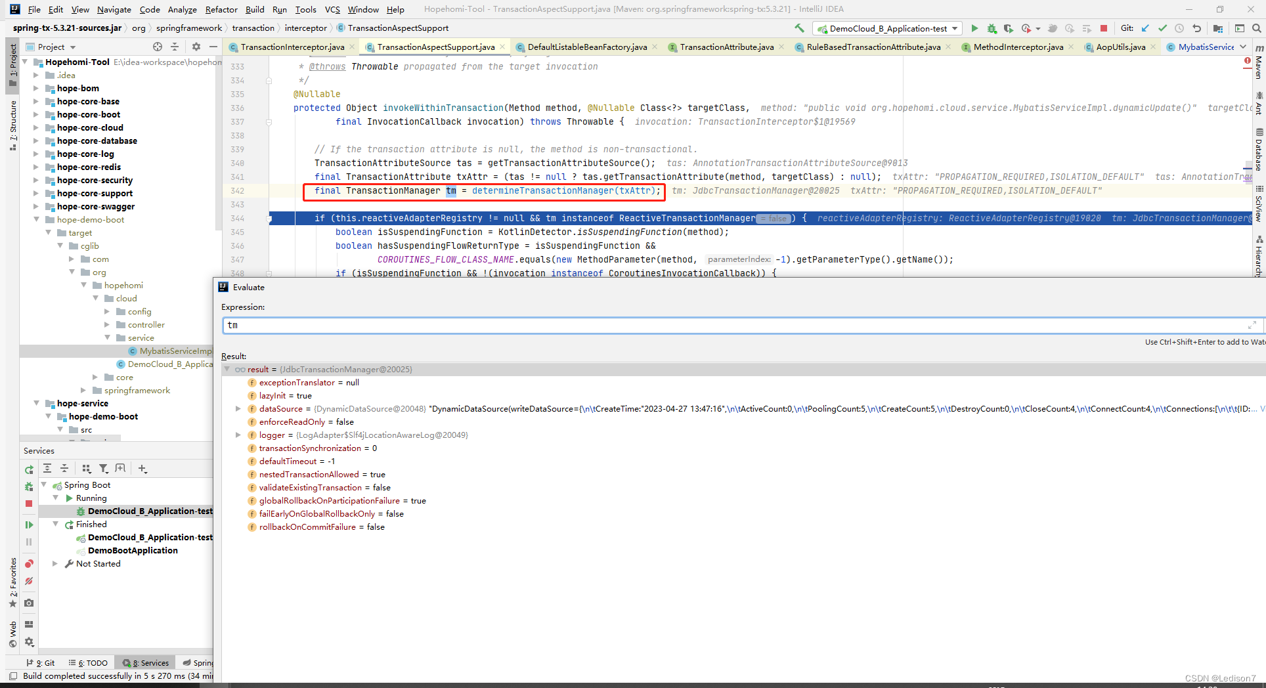Viewport: 1266px width, 688px height.
Task: Click the Evaluate expression input field
Action: (x=735, y=325)
